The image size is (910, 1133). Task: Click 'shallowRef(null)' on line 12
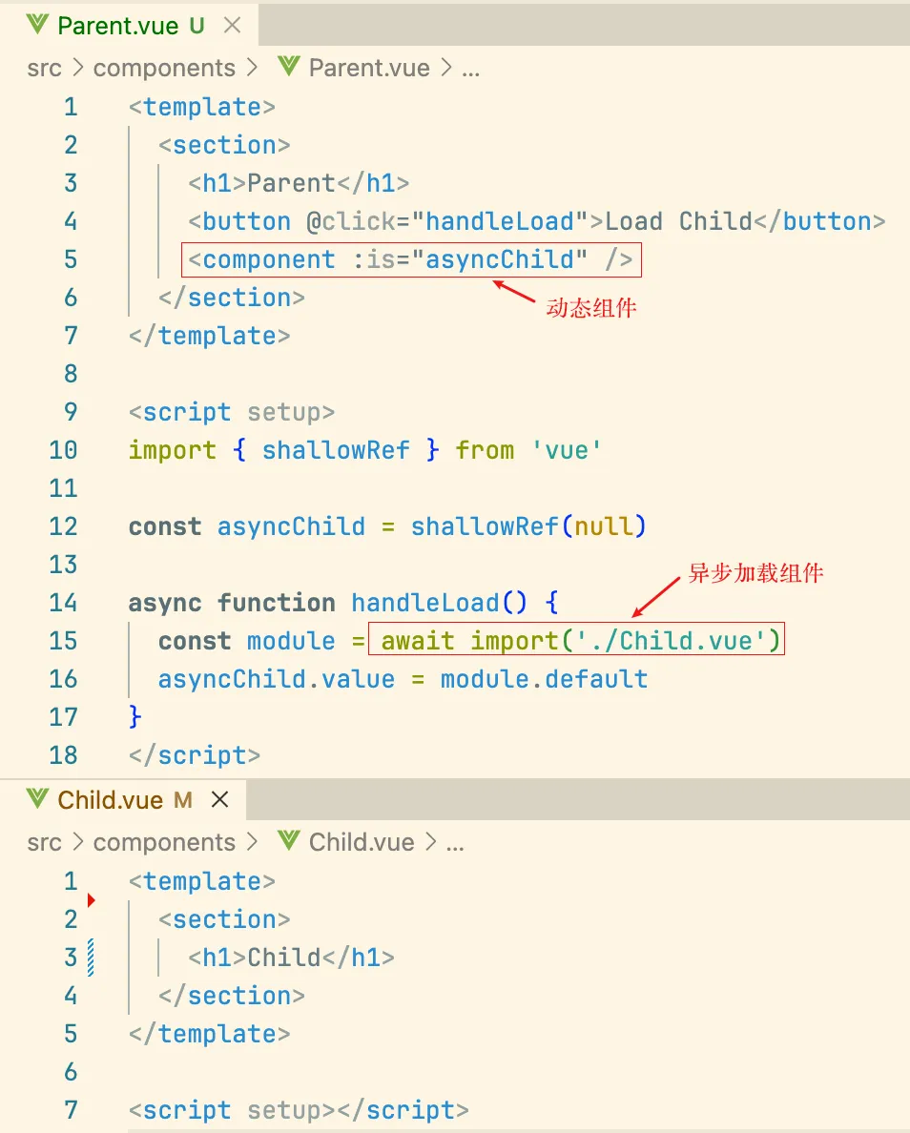(x=529, y=526)
